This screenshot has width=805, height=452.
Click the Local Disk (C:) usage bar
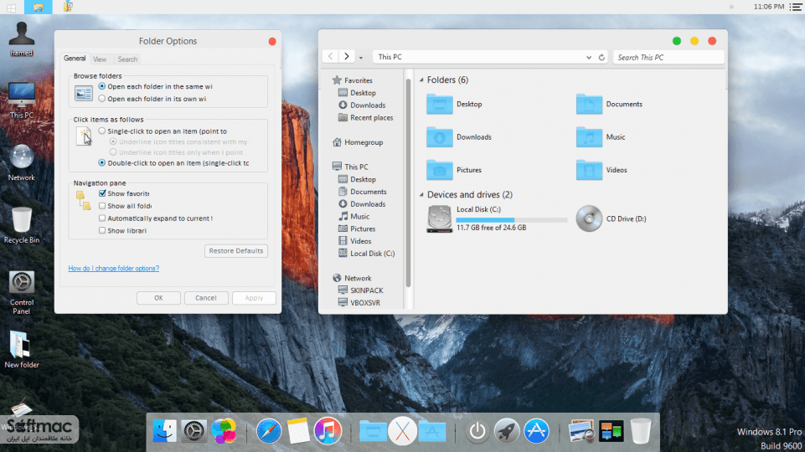coord(511,220)
